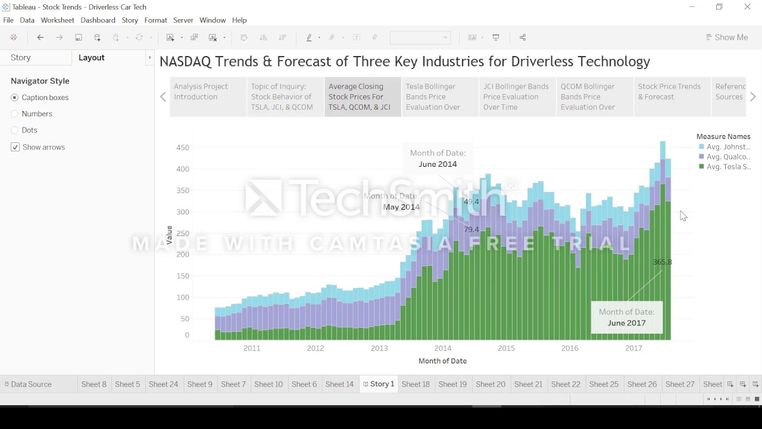
Task: Click the Run Update refresh icon
Action: pos(139,38)
